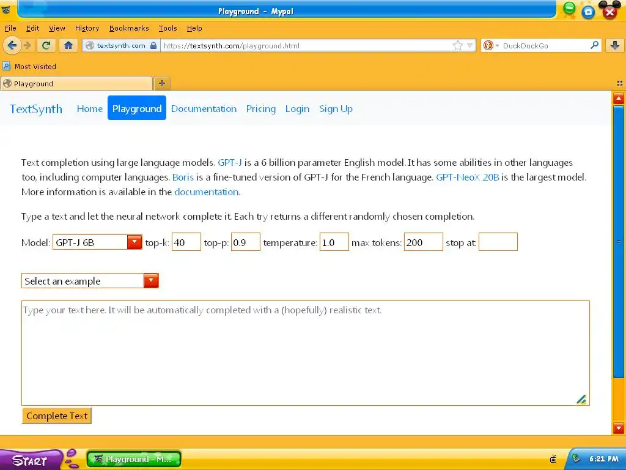This screenshot has height=470, width=626.
Task: Select the Playground taskbar window button
Action: point(134,459)
